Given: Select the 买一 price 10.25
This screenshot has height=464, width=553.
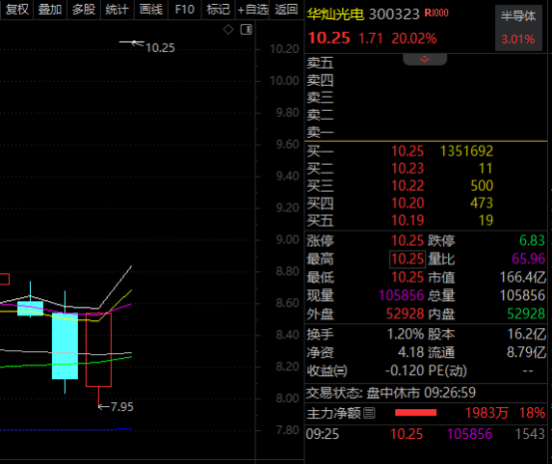Looking at the screenshot, I should (407, 151).
